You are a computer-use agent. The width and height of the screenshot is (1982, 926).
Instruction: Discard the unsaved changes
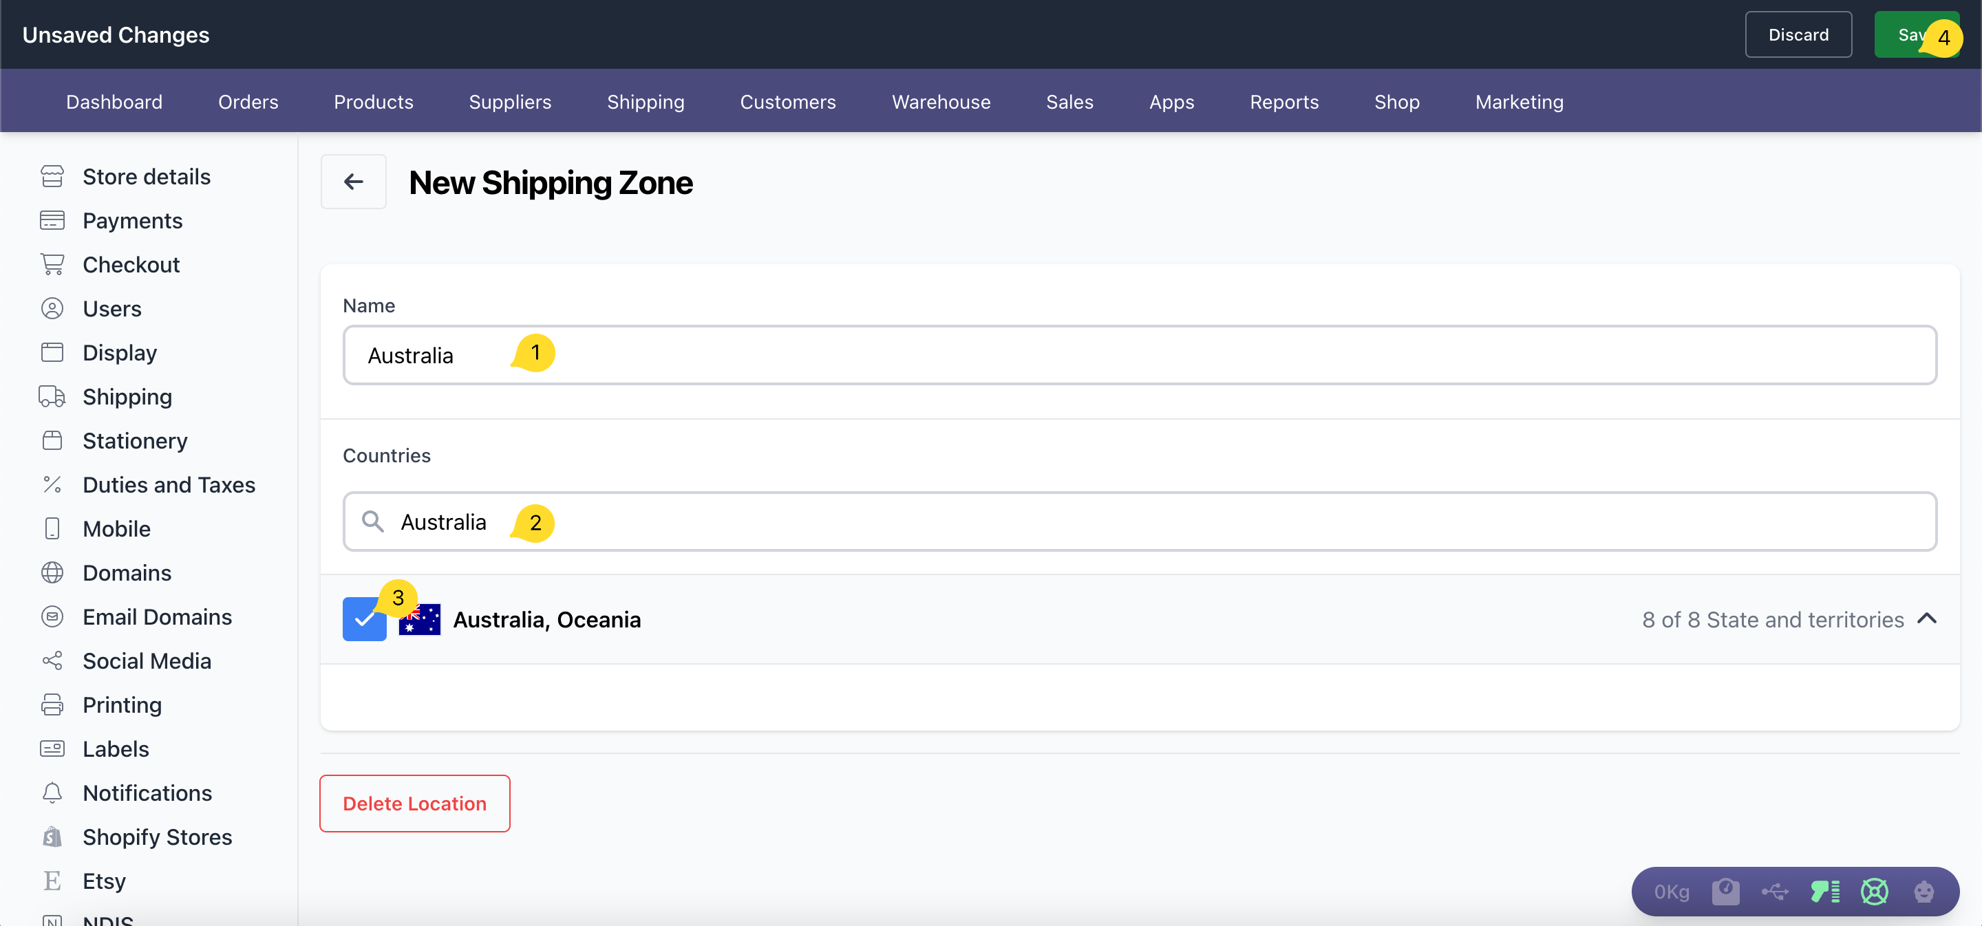pyautogui.click(x=1798, y=34)
